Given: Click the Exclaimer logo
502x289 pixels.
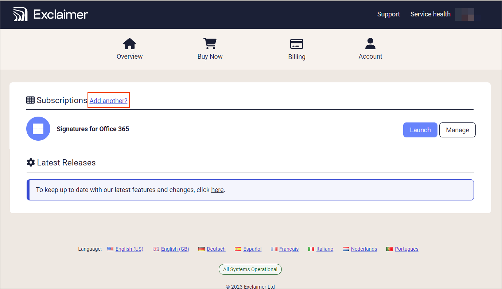Looking at the screenshot, I should tap(50, 14).
